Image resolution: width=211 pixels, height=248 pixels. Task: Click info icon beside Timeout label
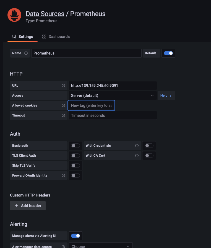click(63, 115)
